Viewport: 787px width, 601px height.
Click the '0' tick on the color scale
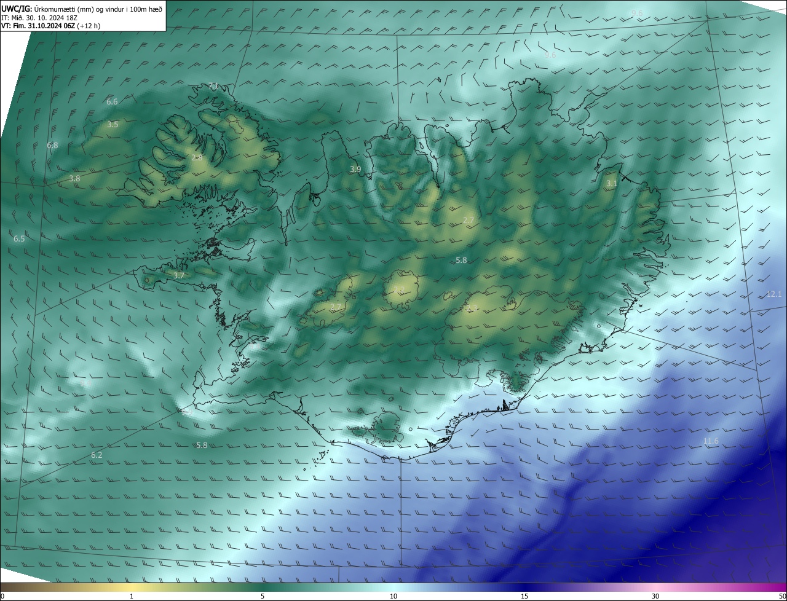tap(2, 597)
